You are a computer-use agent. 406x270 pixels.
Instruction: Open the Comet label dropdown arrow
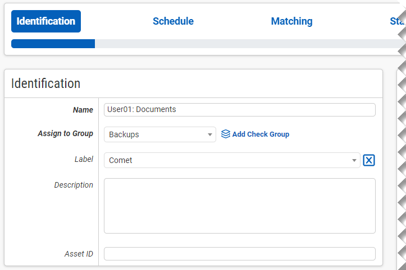pyautogui.click(x=354, y=160)
